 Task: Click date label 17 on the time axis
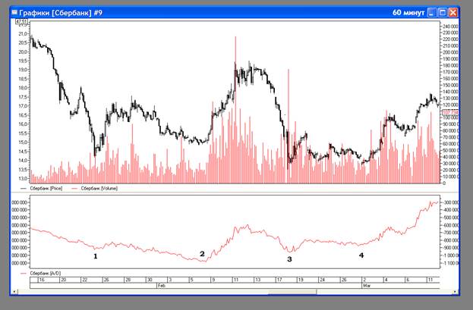click(279, 280)
